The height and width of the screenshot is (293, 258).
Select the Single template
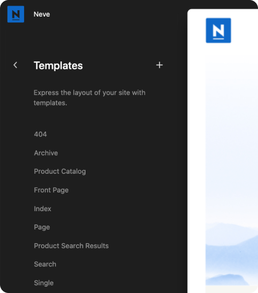(x=44, y=283)
